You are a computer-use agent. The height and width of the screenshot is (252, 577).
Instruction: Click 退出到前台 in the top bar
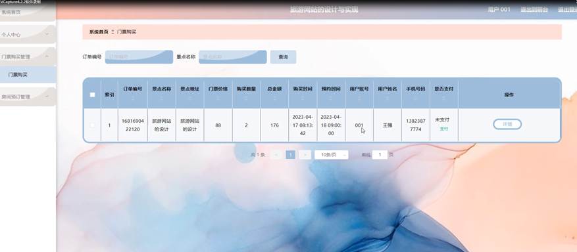click(534, 10)
